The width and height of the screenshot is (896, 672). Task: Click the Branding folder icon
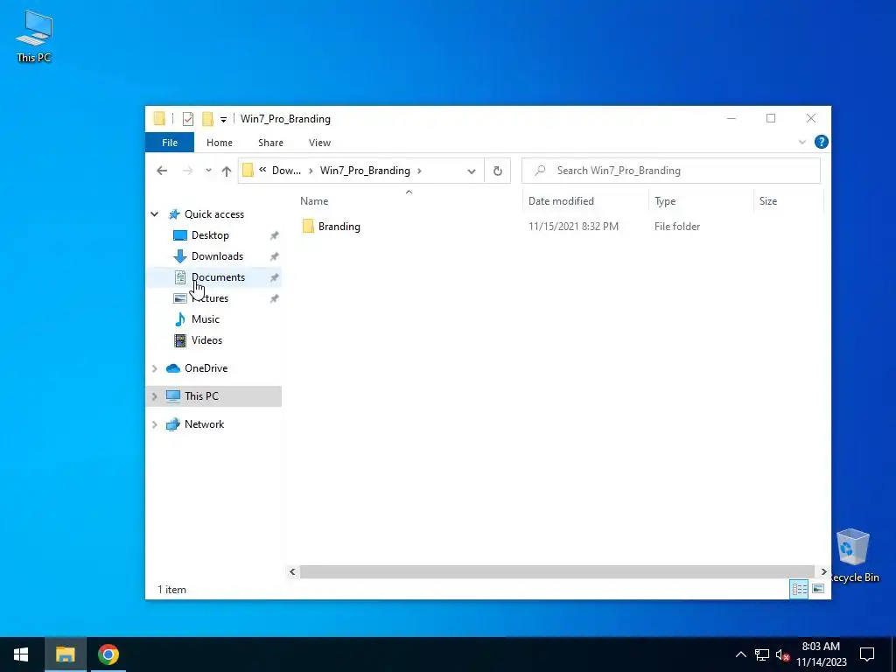(309, 227)
